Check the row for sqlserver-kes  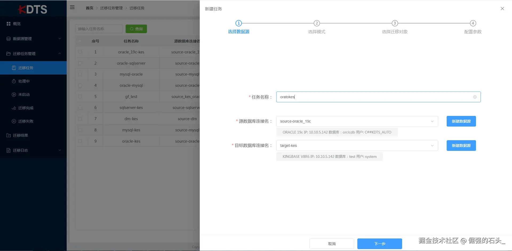[x=80, y=108]
